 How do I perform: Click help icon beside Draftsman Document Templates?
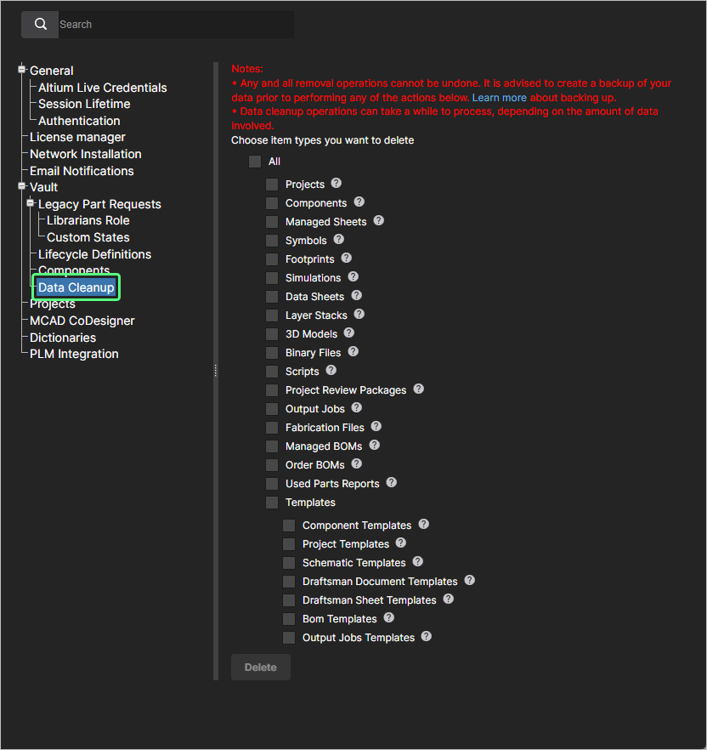470,582
